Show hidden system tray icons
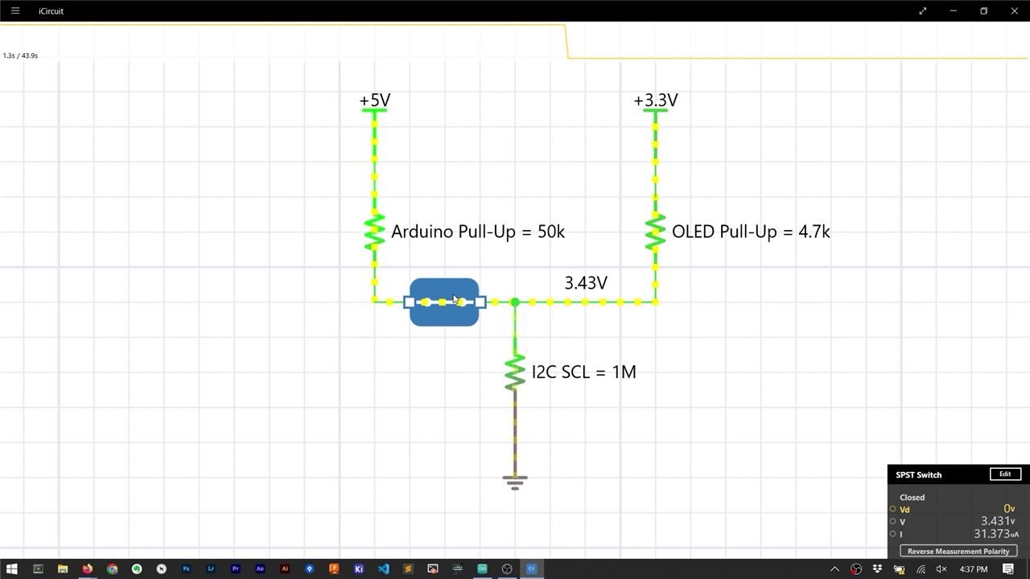 coord(834,569)
